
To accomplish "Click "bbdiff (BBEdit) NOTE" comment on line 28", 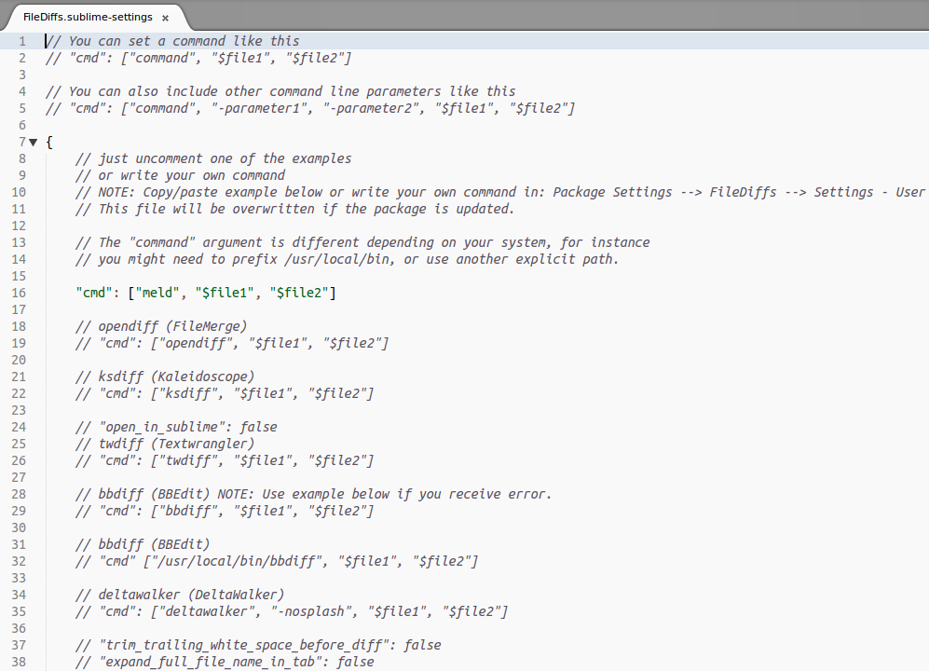I will 314,494.
